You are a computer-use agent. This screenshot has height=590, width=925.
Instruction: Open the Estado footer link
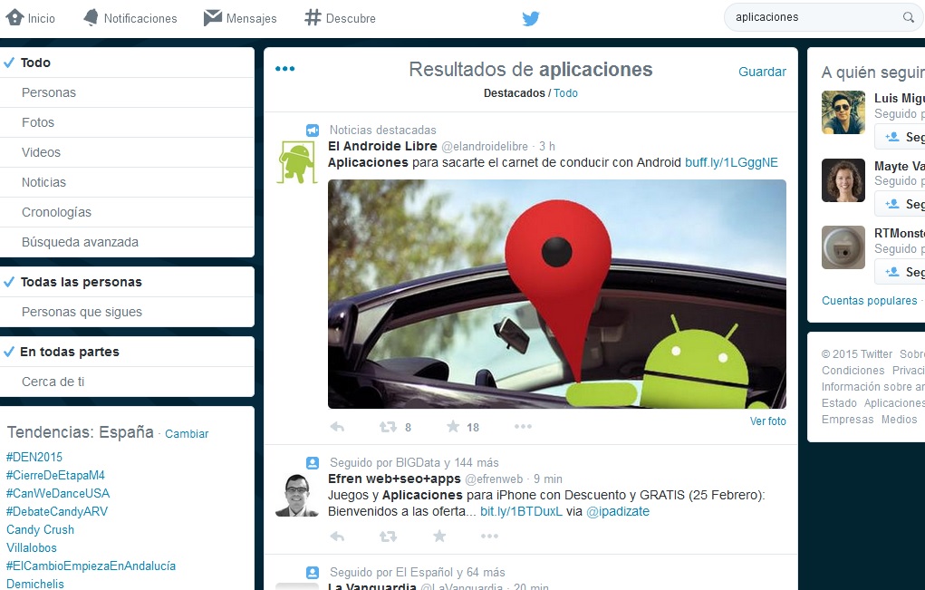coord(839,403)
